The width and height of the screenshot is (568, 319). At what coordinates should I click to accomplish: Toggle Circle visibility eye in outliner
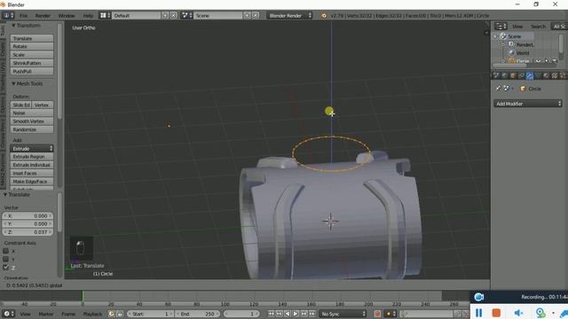(538, 61)
